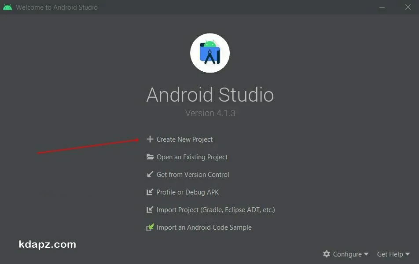Select the Profile or Debug APK text
Viewport: 419px width, 264px height.
click(187, 192)
